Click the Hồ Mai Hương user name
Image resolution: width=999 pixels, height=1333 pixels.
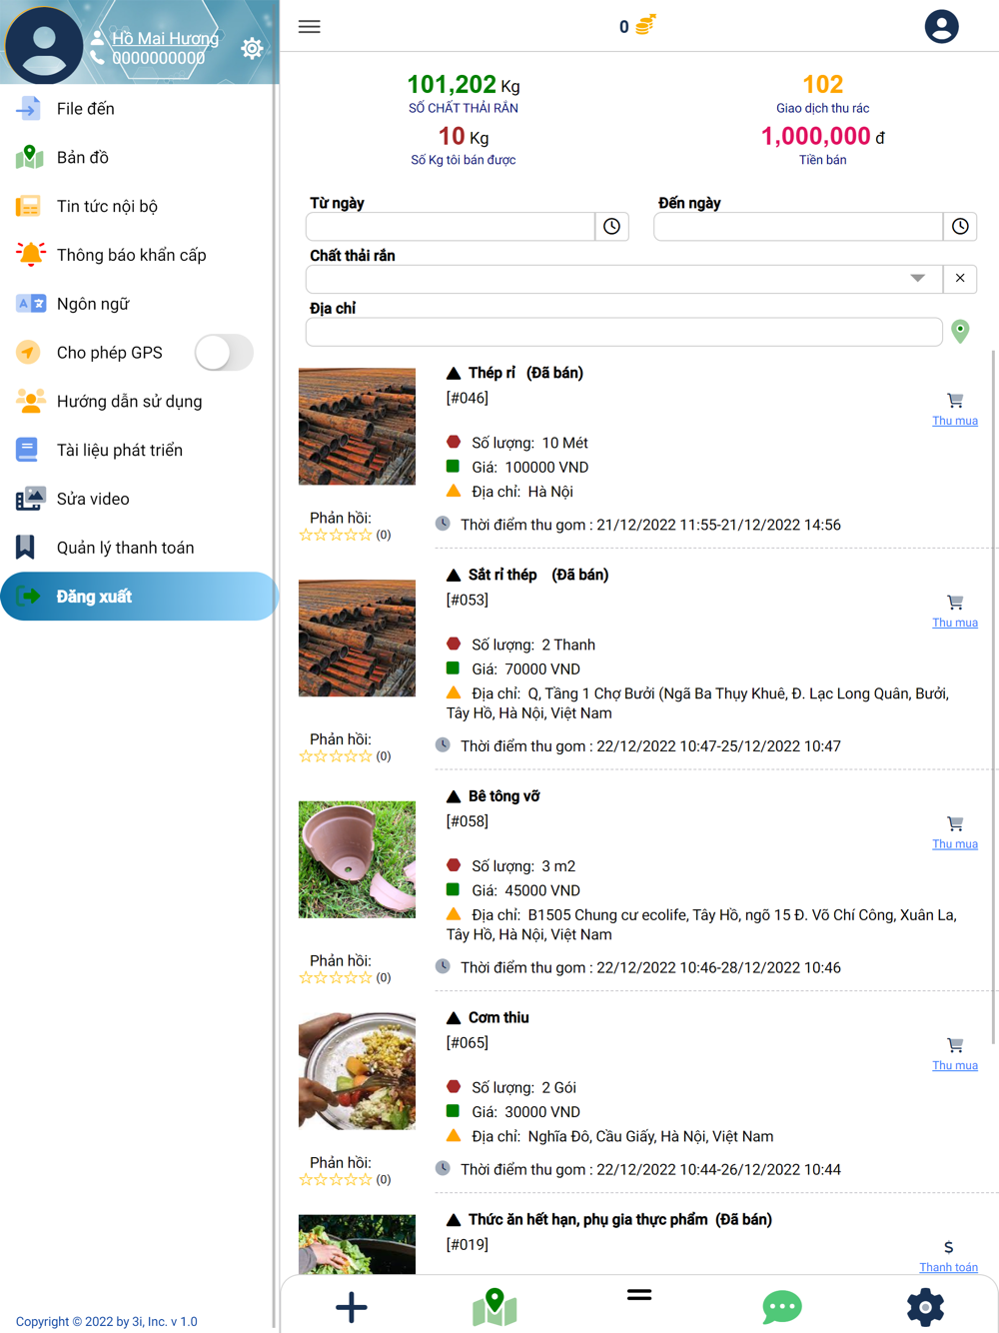pyautogui.click(x=165, y=38)
